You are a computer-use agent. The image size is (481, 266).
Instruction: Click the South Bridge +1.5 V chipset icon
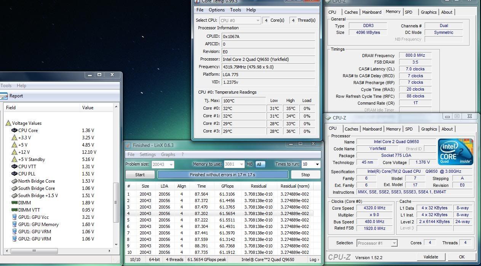14,196
